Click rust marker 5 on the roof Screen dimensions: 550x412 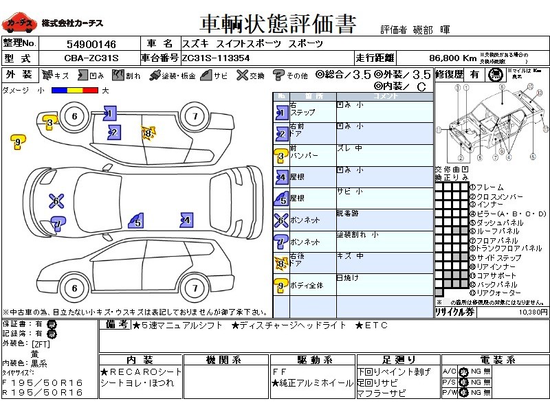pyautogui.click(x=137, y=221)
